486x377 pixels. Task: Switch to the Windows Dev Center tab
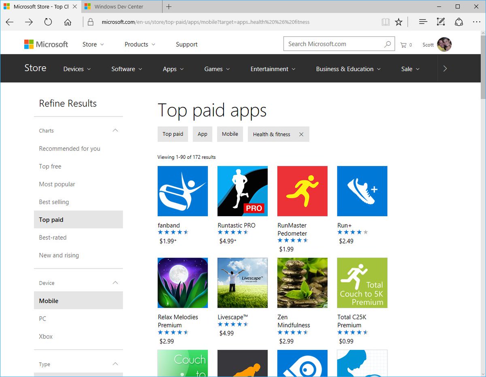pyautogui.click(x=119, y=6)
